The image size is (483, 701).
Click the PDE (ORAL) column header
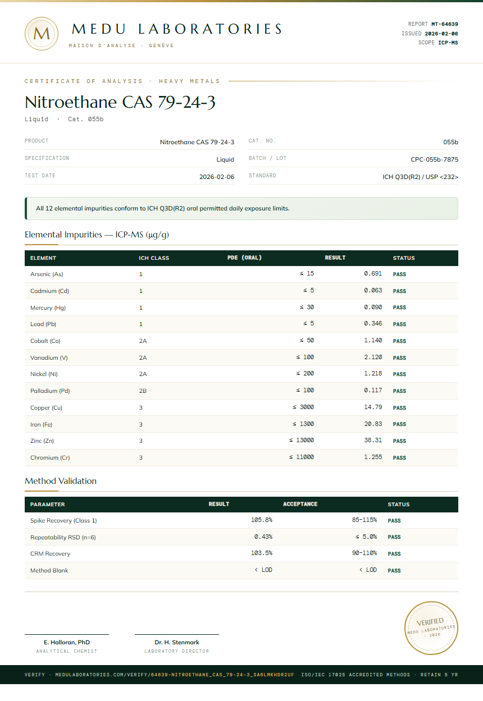pyautogui.click(x=244, y=258)
